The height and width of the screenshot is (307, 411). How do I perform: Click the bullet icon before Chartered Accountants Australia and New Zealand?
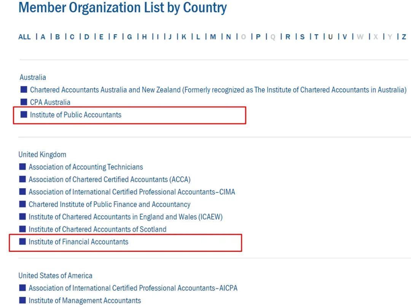coord(24,90)
